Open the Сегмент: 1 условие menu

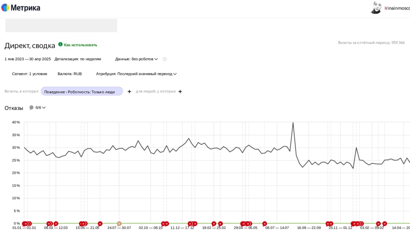[30, 74]
